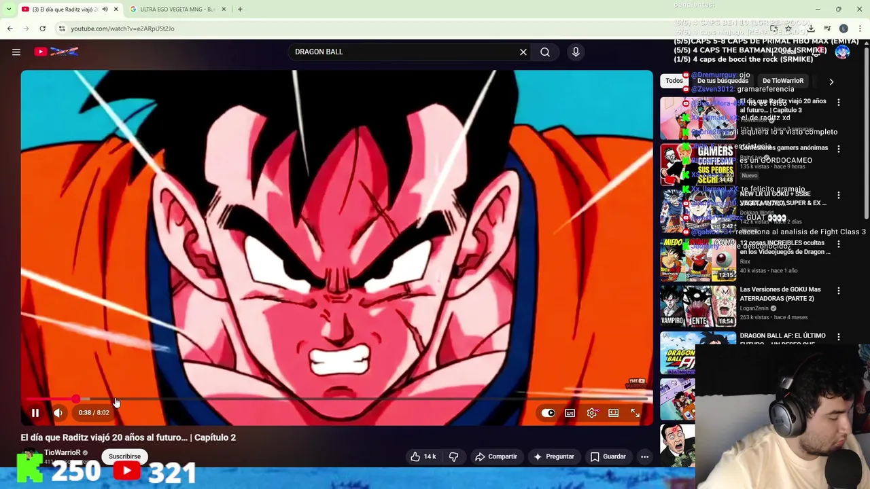The height and width of the screenshot is (489, 870).
Task: Open Las Versiones de GOKU Mas ATERRADORAS title
Action: (x=780, y=294)
